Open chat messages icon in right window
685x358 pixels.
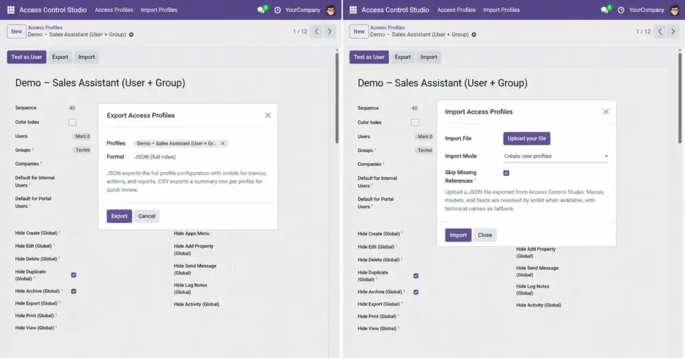[605, 9]
